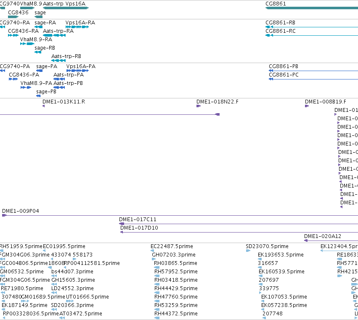Screen dimensions: 358x320
Task: Select the Aats-trp-RA transcript label
Action: 58,31
